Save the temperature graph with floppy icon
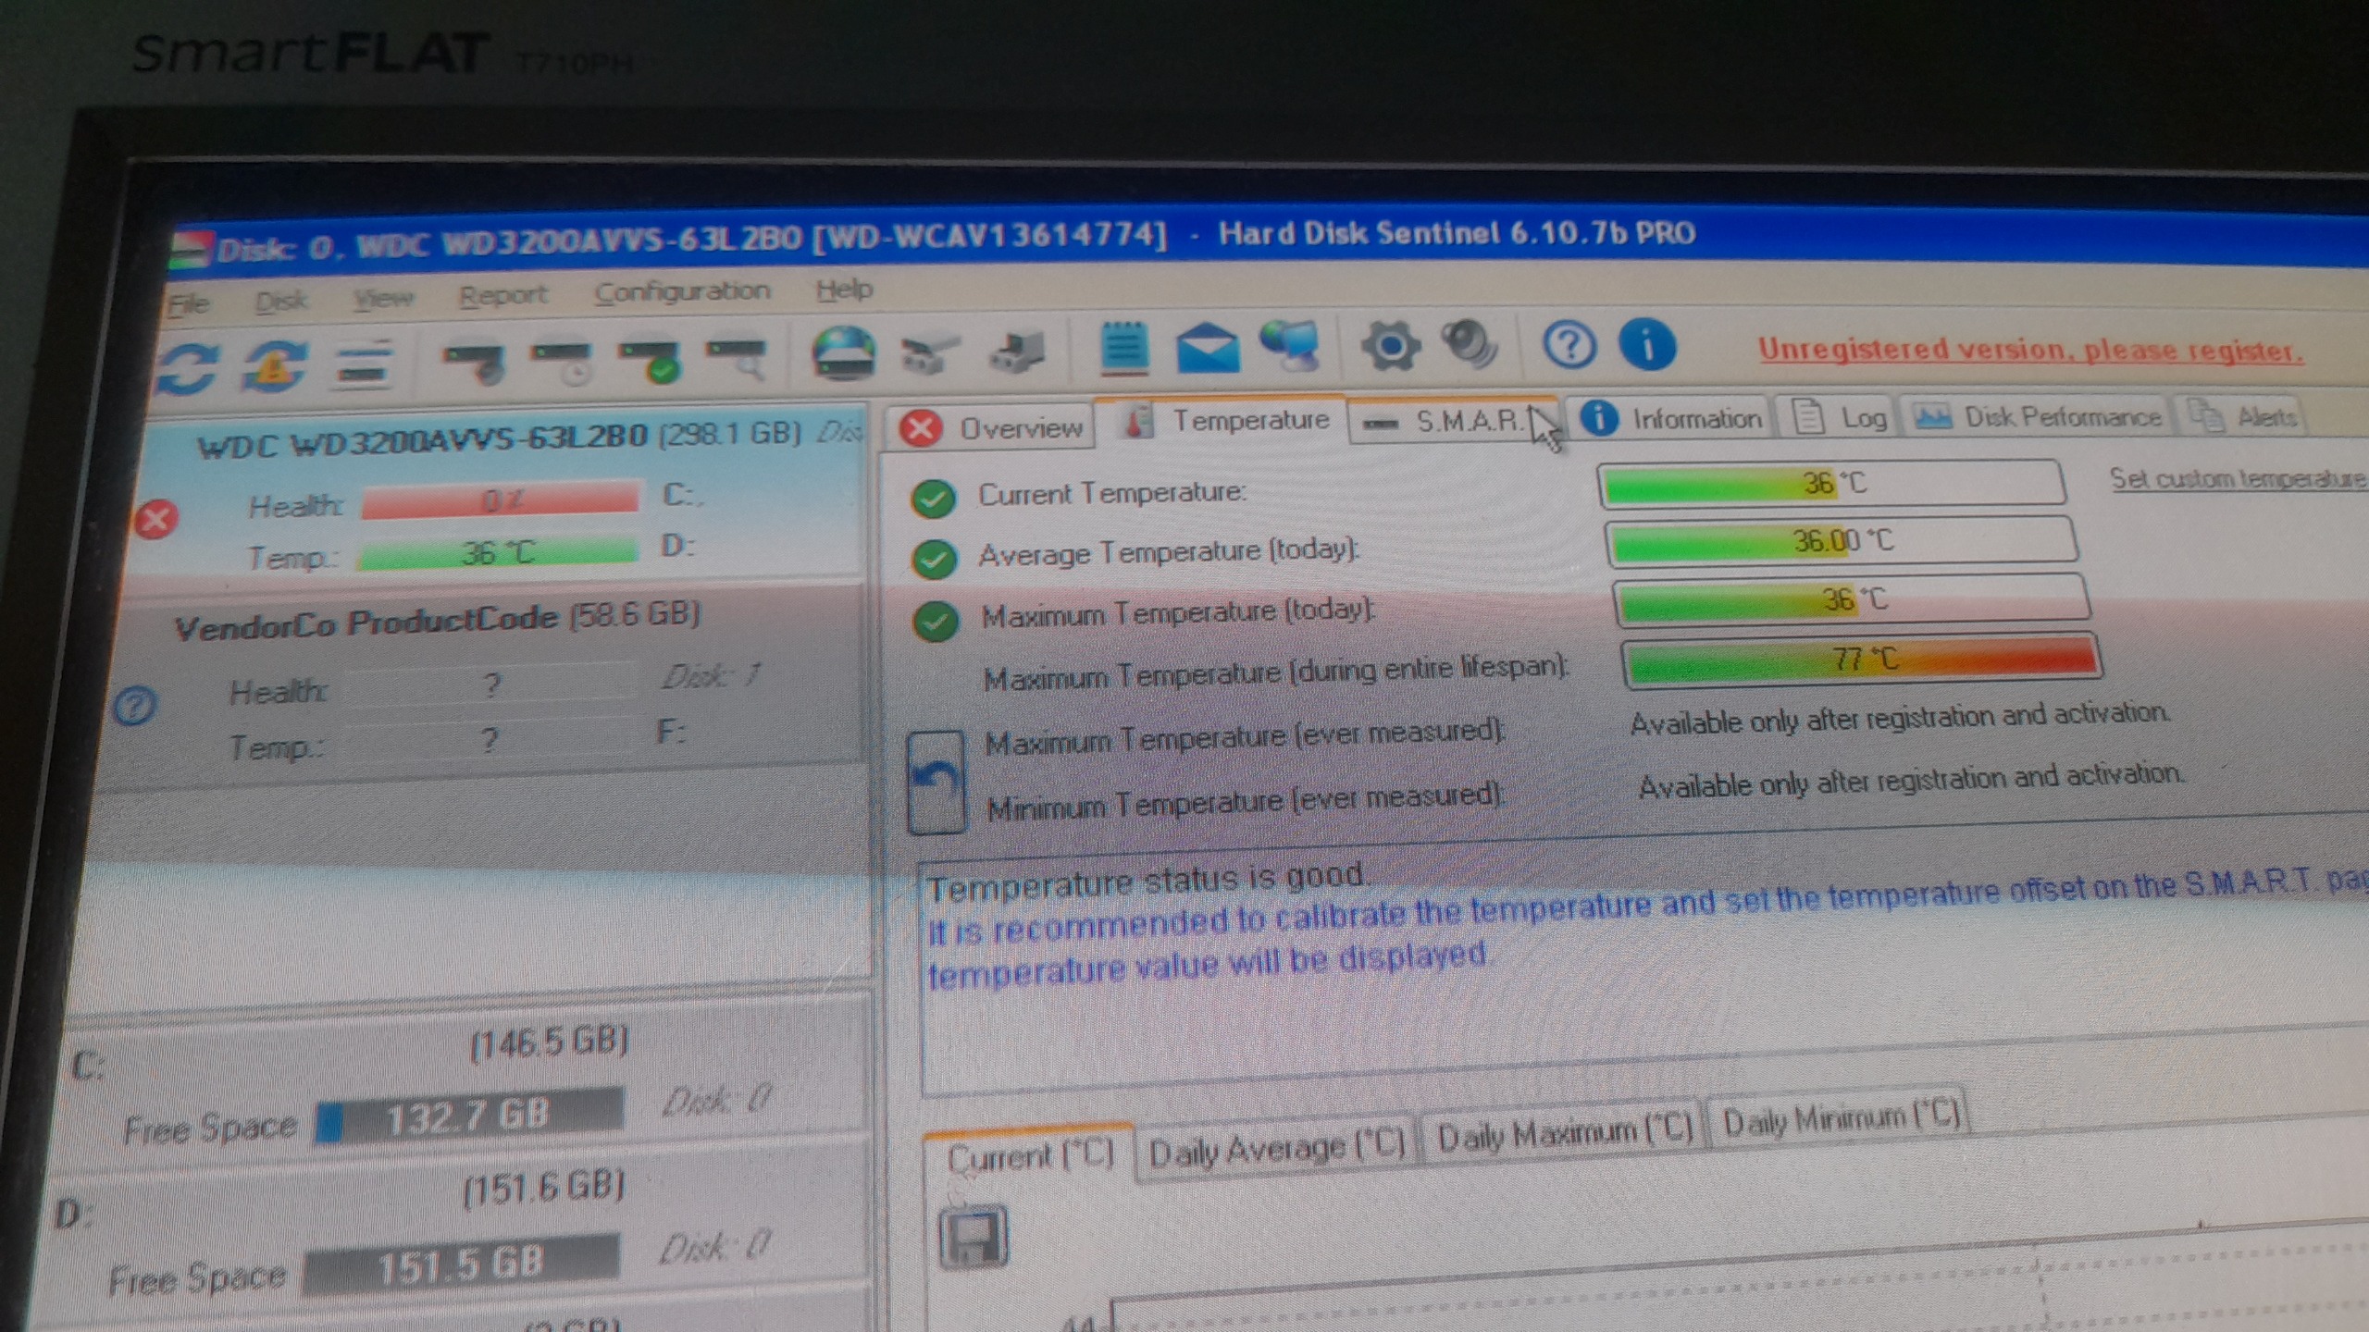The width and height of the screenshot is (2369, 1332). (x=974, y=1236)
